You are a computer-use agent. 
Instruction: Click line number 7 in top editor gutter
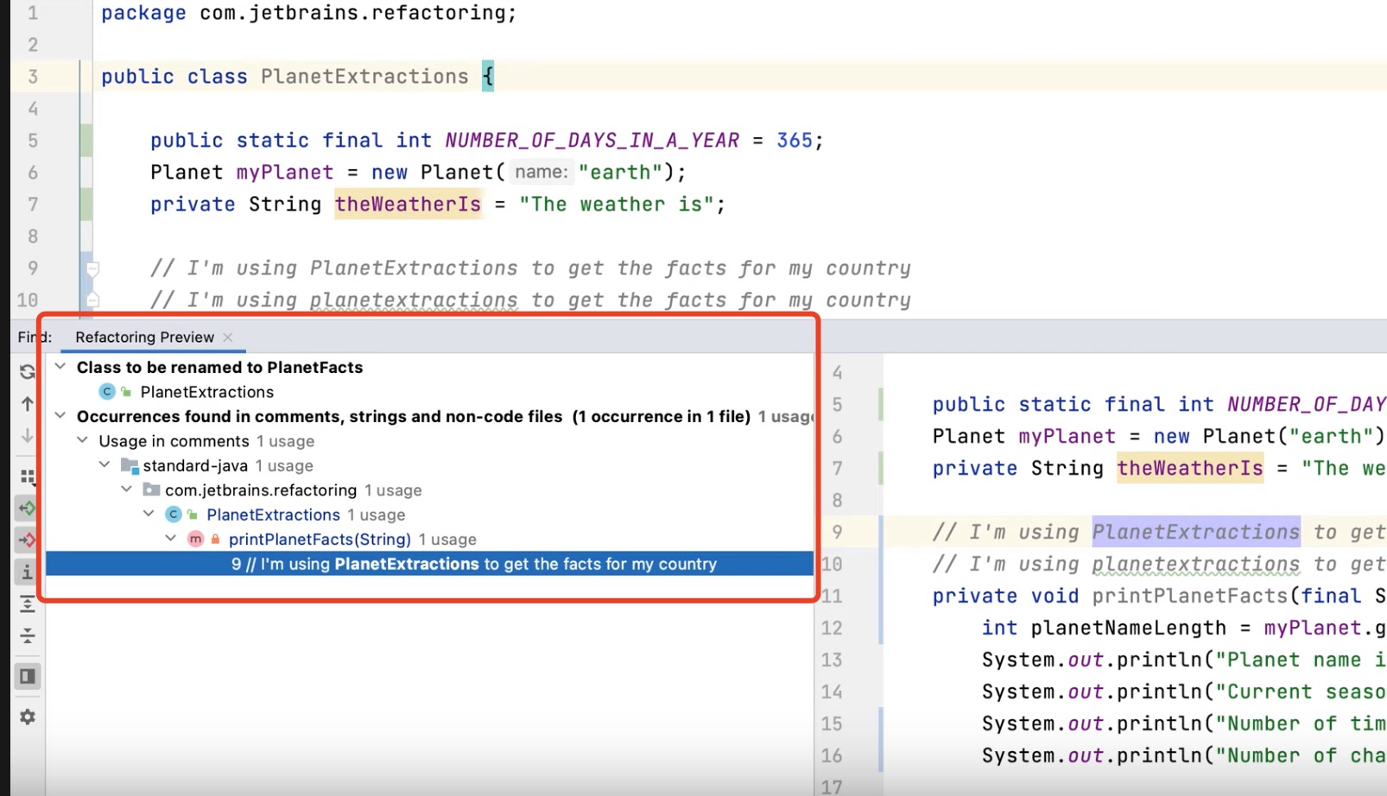pyautogui.click(x=32, y=204)
